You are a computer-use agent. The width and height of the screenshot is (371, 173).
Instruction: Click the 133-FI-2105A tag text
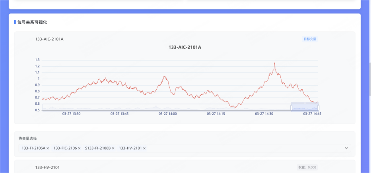pos(33,148)
